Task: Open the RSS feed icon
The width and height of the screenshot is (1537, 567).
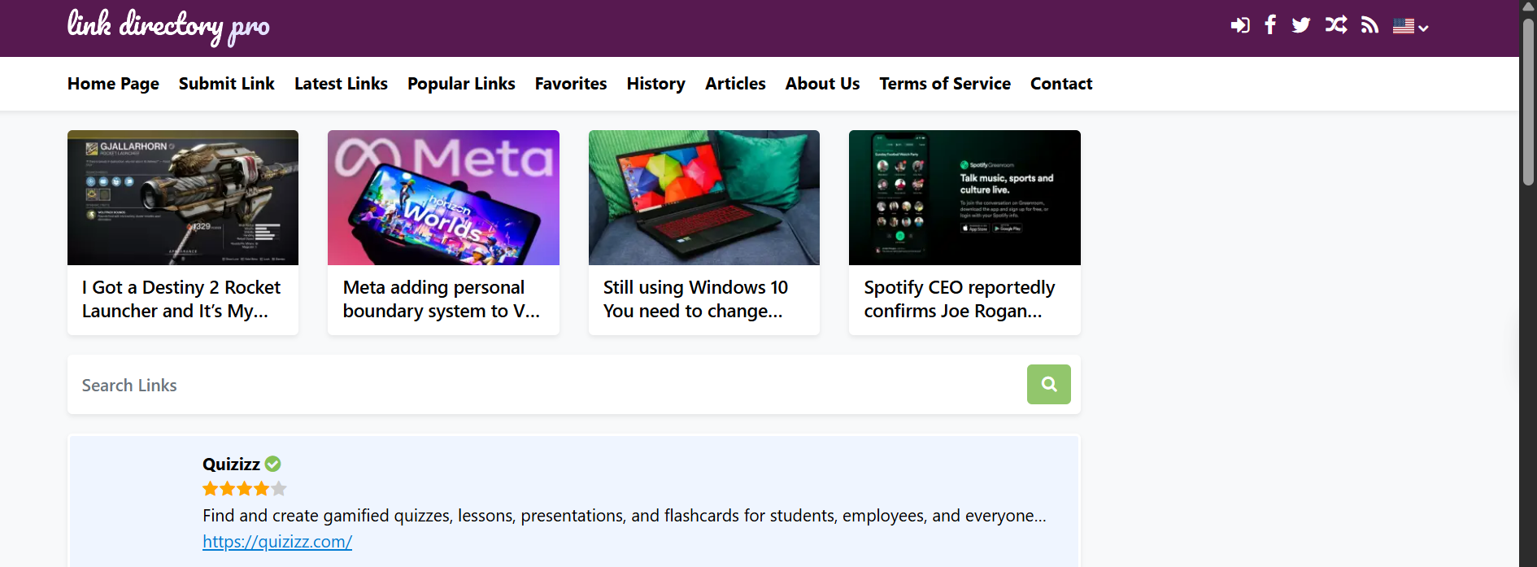Action: [x=1370, y=25]
